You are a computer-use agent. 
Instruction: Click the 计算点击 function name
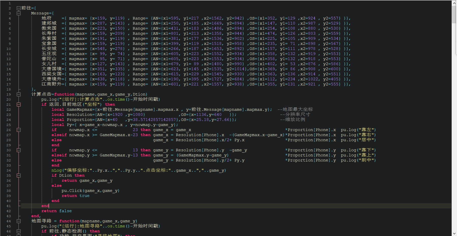click(x=41, y=94)
